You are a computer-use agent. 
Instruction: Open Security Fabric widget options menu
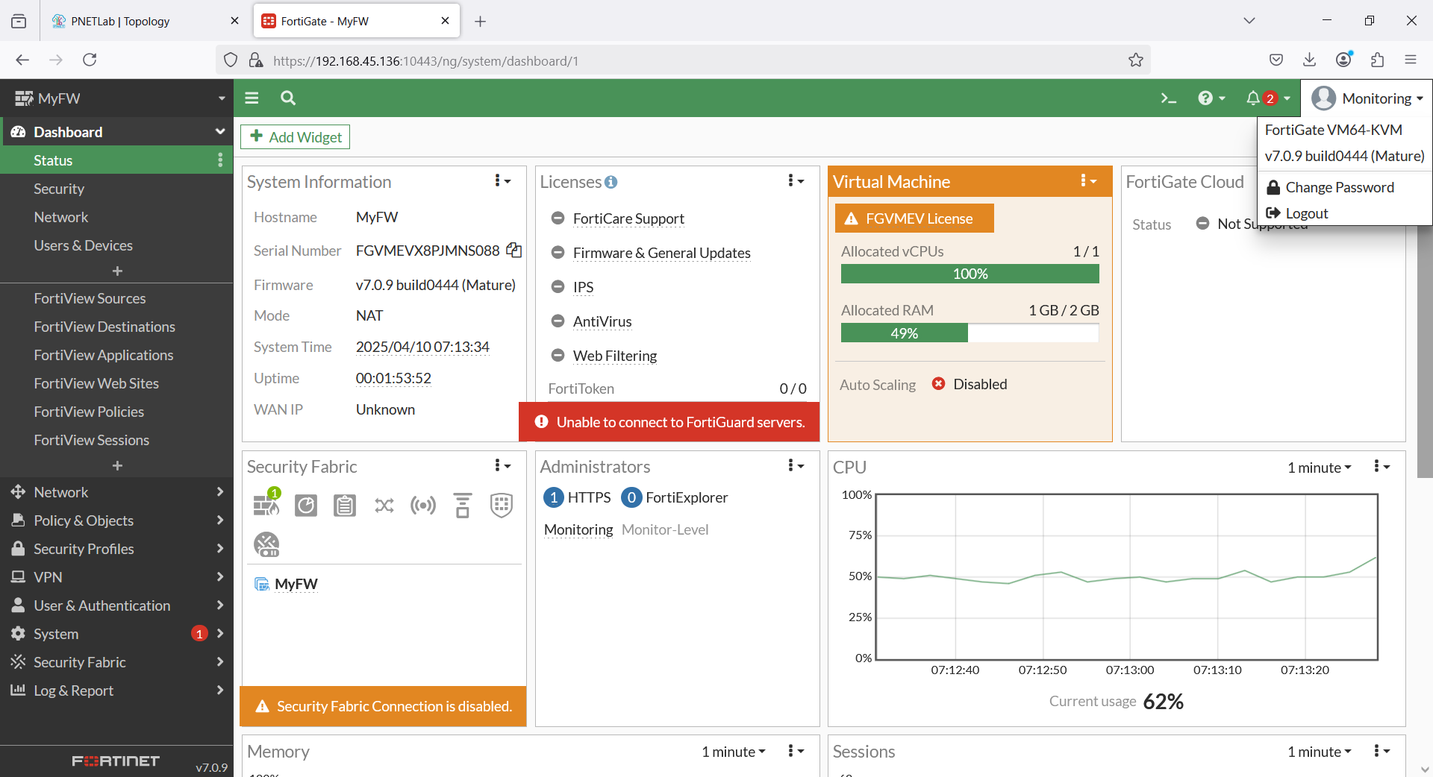click(x=502, y=466)
